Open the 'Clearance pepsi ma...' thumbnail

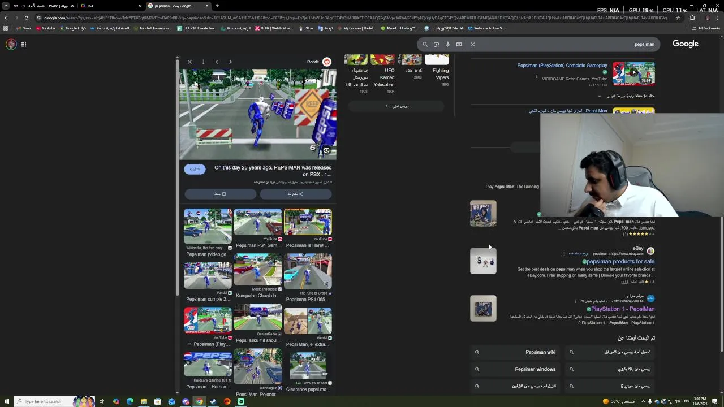coord(308,365)
